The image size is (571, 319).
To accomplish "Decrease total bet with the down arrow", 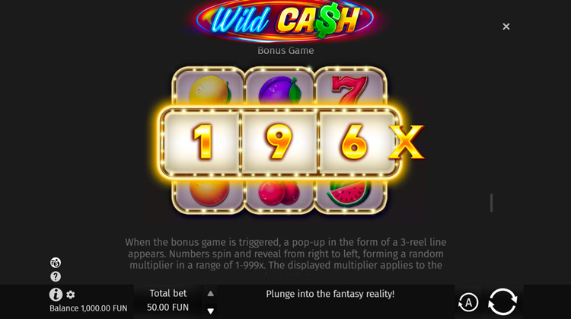I will coord(210,311).
